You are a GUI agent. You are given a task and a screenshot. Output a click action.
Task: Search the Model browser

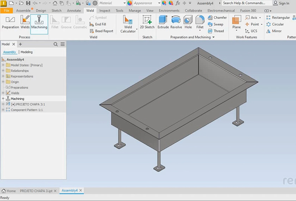coord(56,44)
